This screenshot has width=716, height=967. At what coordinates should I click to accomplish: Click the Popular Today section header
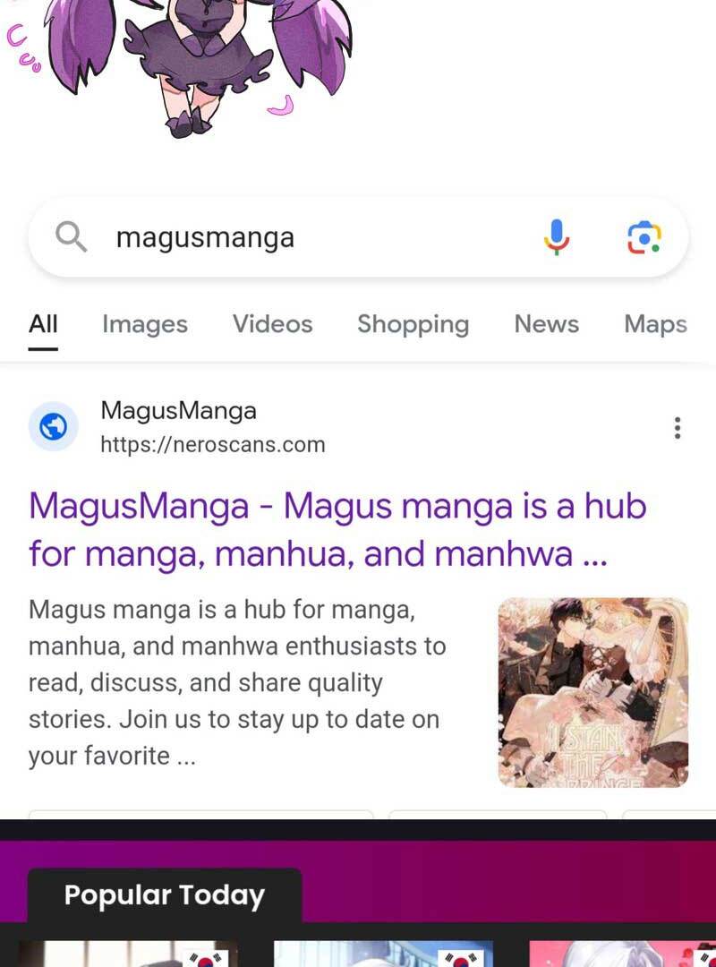coord(164,894)
